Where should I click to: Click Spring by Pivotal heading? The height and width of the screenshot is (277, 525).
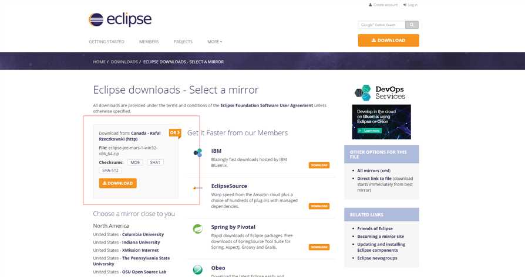coord(233,227)
